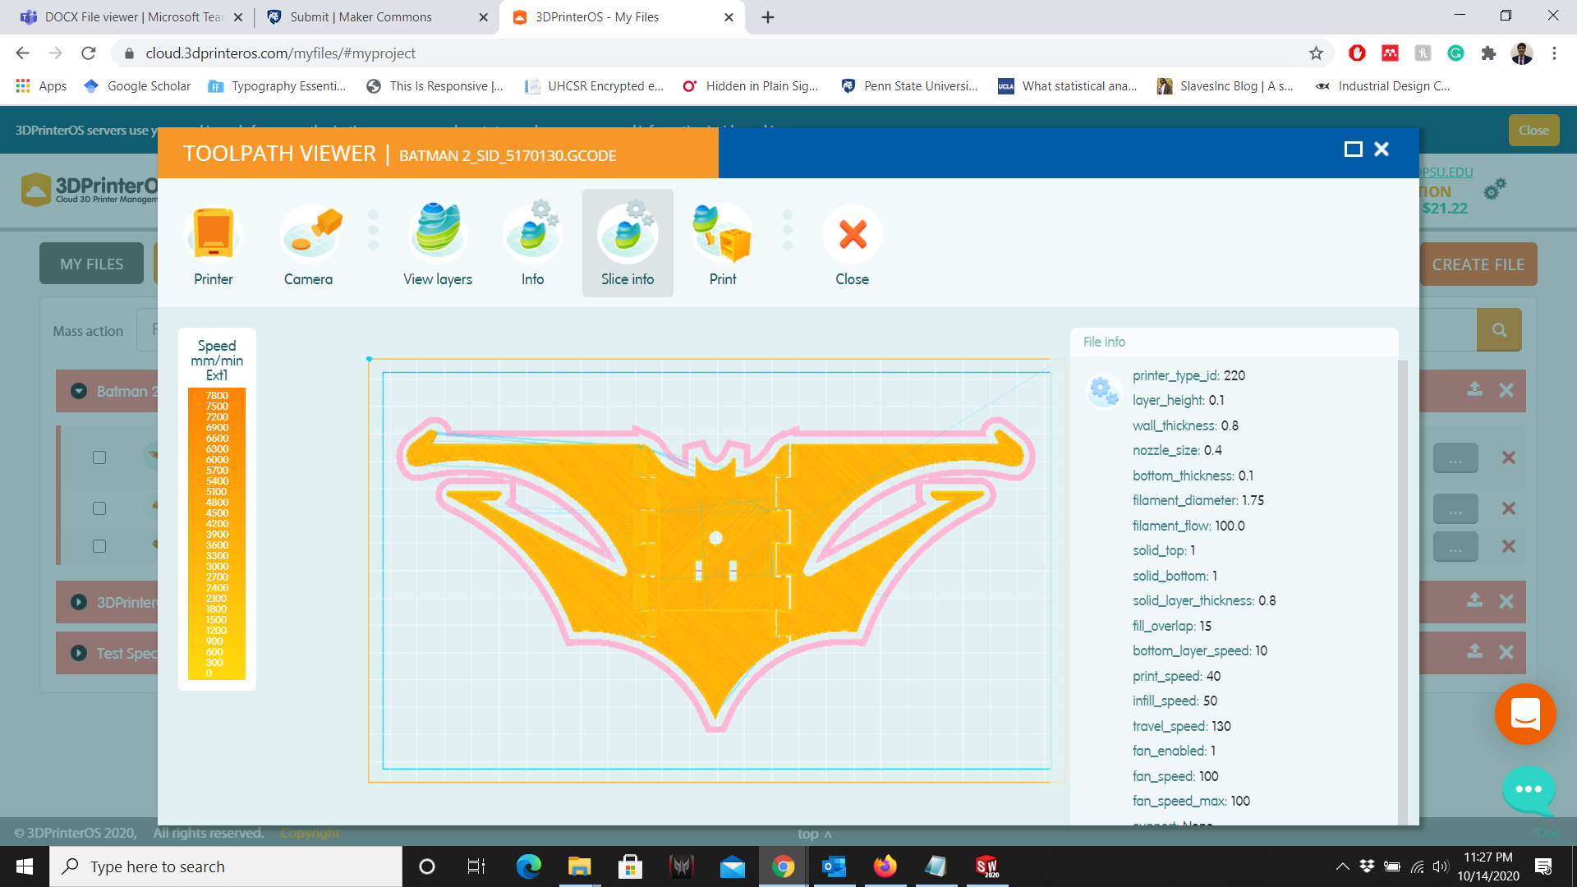Open Grammarly extension icon
This screenshot has height=887, width=1577.
(1455, 53)
